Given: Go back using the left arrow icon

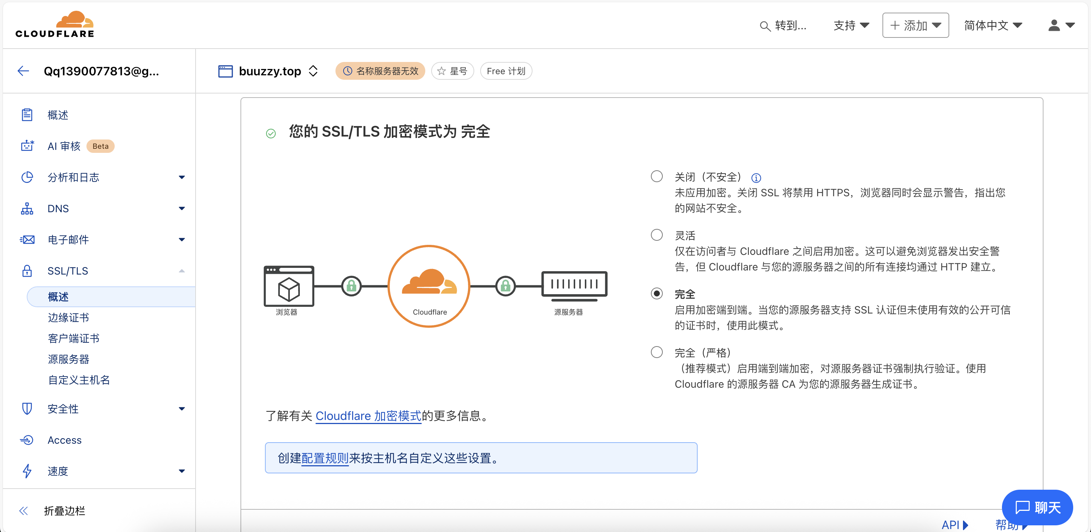Looking at the screenshot, I should (23, 71).
